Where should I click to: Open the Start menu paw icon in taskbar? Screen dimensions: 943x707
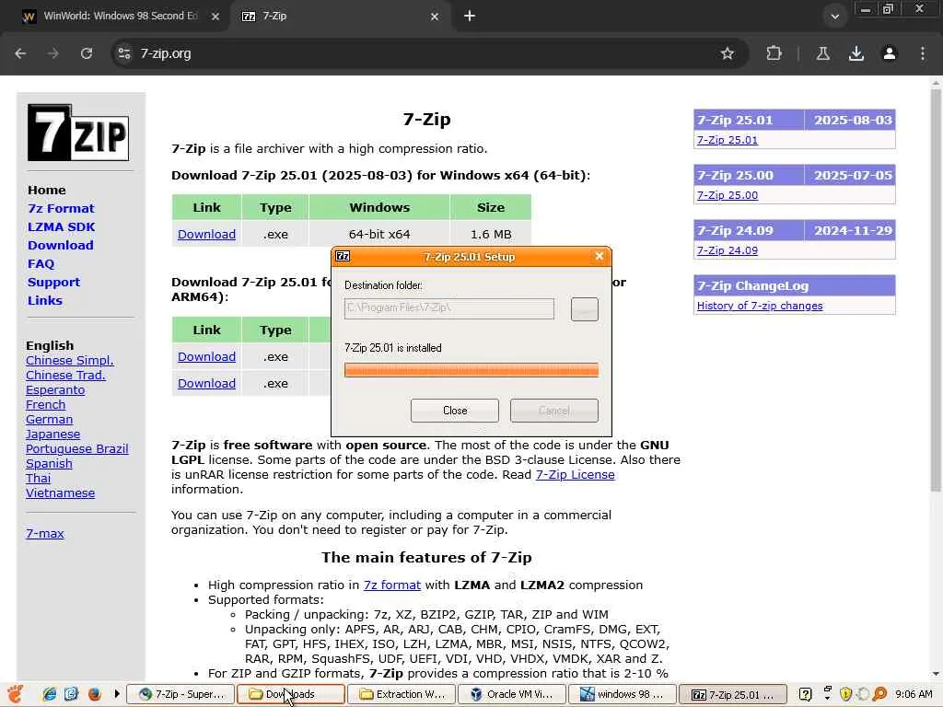(15, 694)
